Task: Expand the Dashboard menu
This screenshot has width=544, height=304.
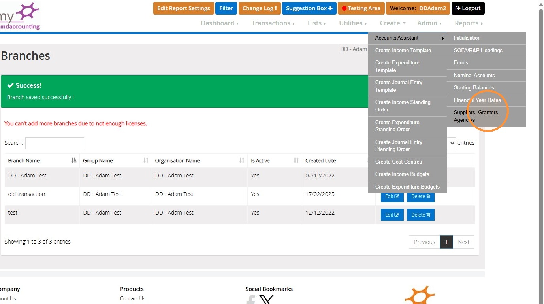Action: tap(219, 23)
